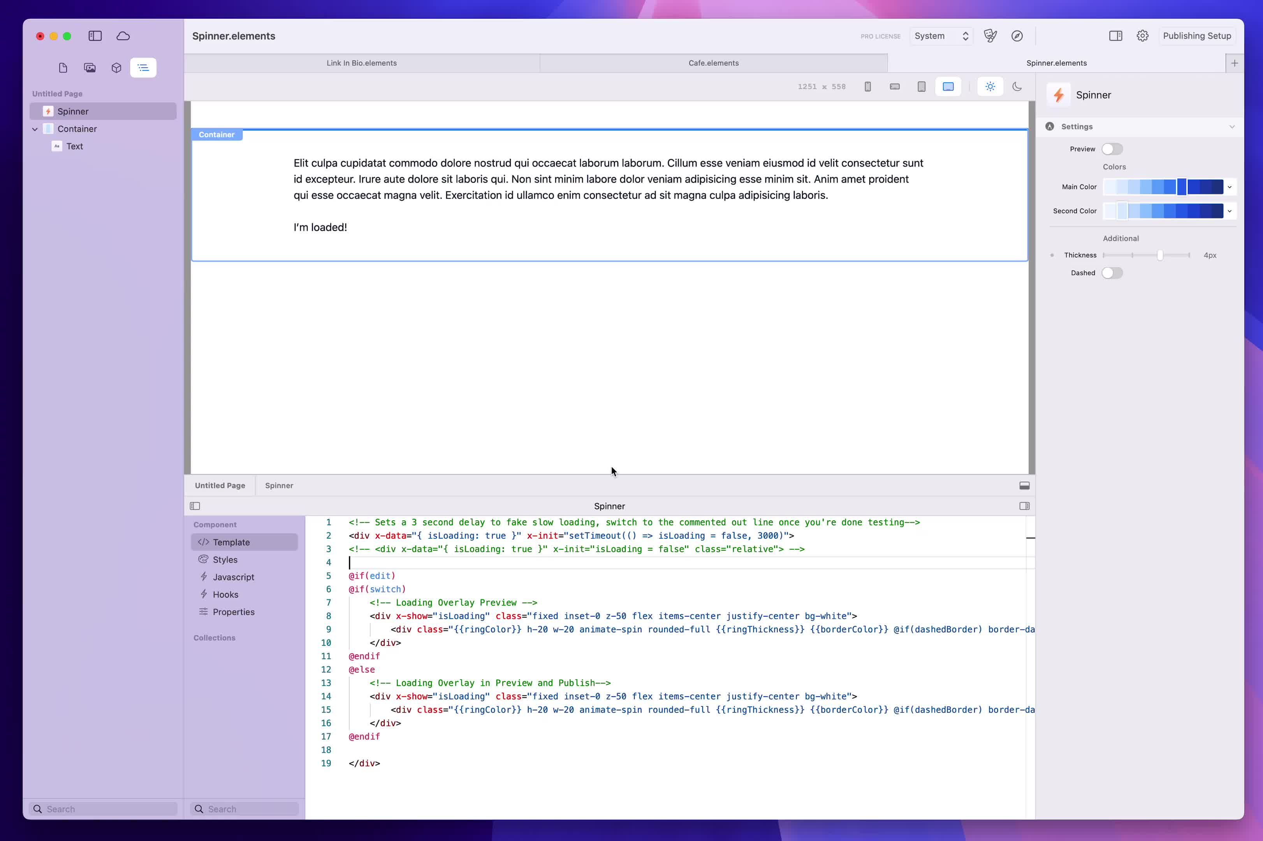
Task: Add a new tab with plus button
Action: [1234, 63]
